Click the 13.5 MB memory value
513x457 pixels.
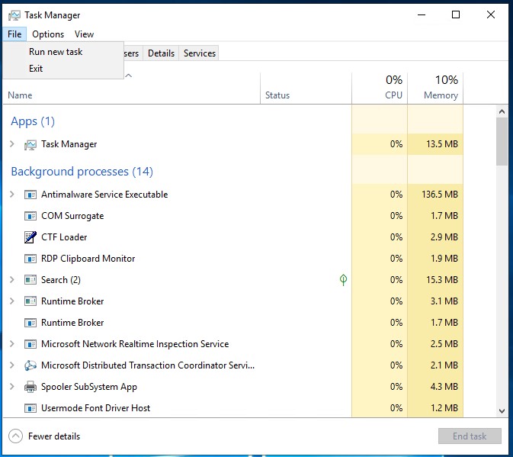pyautogui.click(x=442, y=144)
